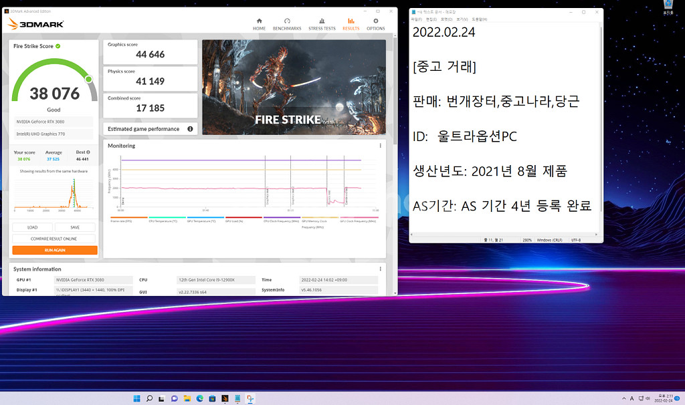Click the Notepad title bar app icon
The width and height of the screenshot is (685, 405).
point(413,12)
